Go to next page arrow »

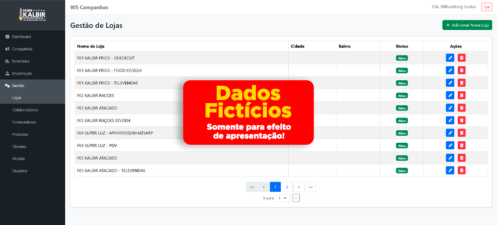tap(299, 187)
